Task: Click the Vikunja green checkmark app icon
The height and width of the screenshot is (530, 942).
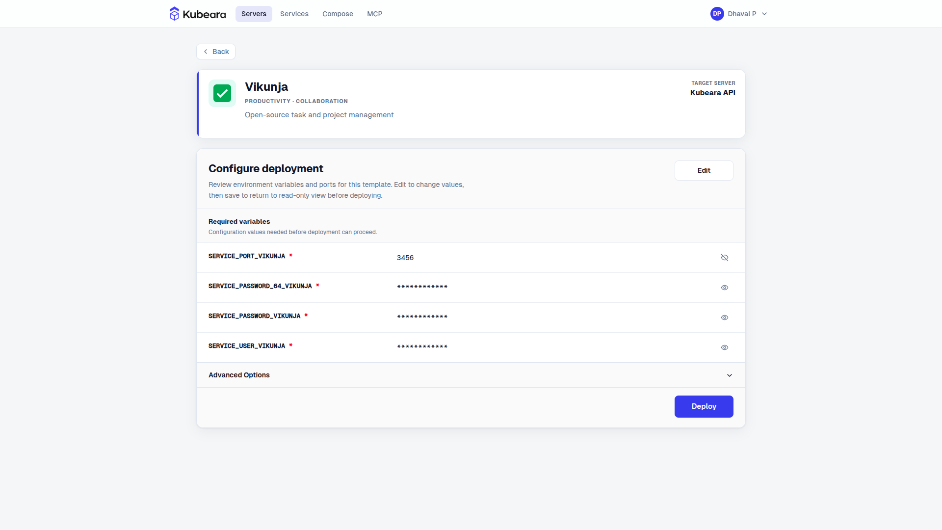Action: 222,93
